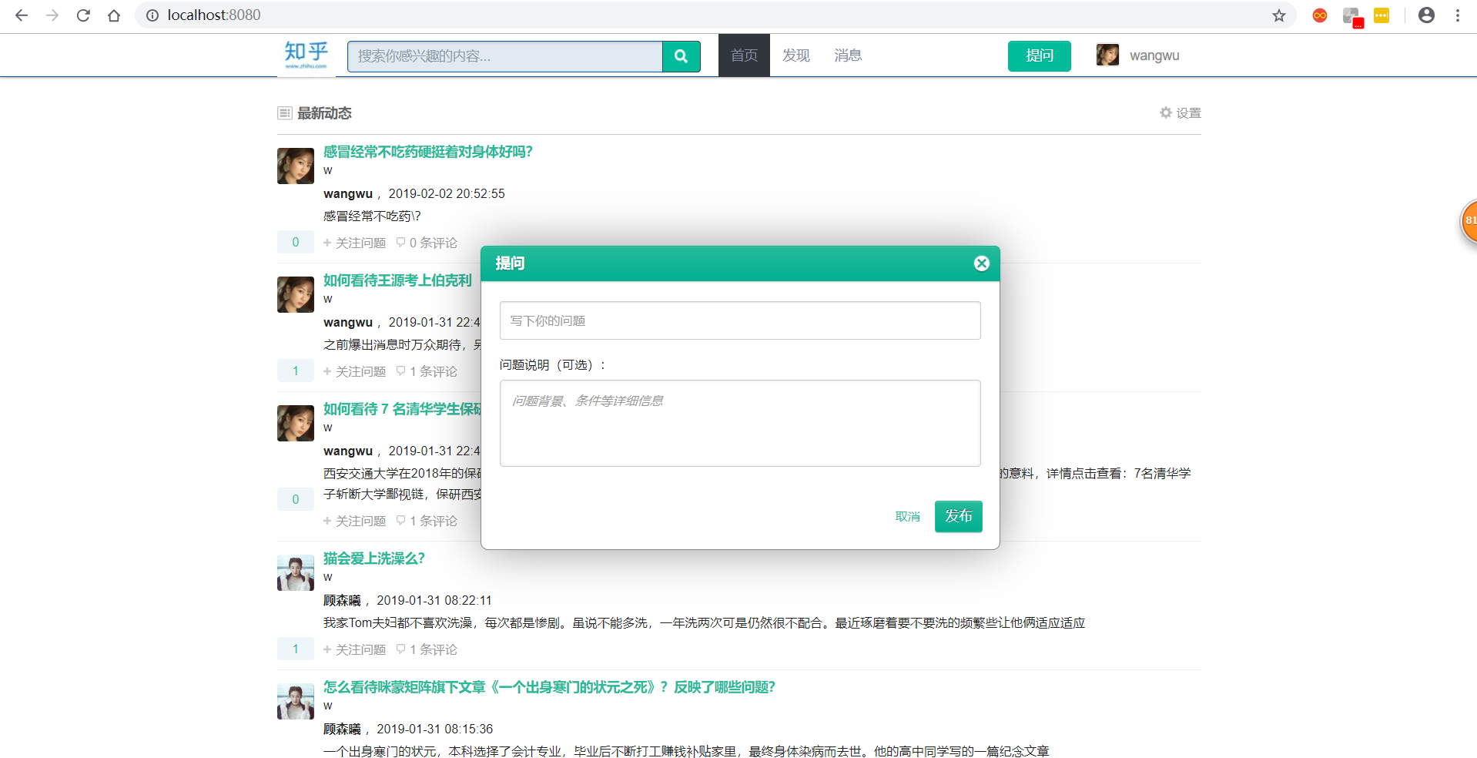Click the wangwu avatar in navbar
The image size is (1477, 758).
(x=1107, y=55)
